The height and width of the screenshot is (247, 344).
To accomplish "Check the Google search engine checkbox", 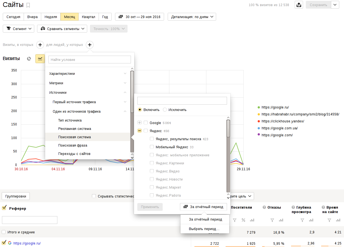I will pyautogui.click(x=146, y=123).
